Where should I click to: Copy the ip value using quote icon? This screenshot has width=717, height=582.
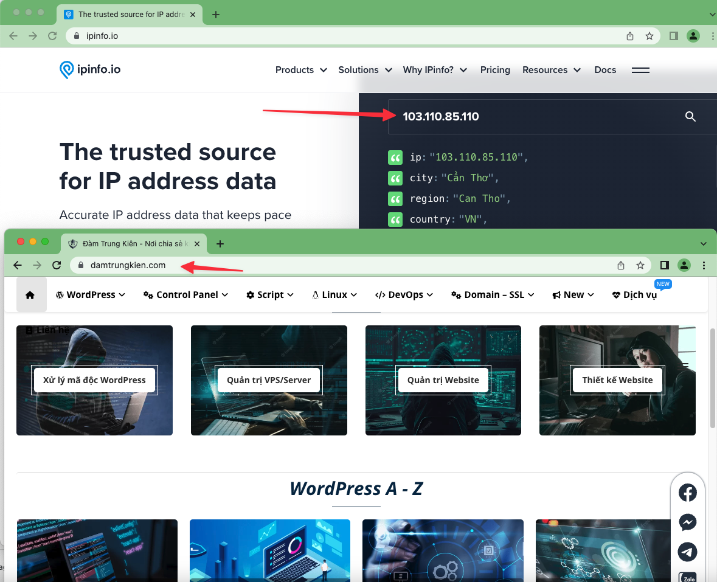coord(395,158)
